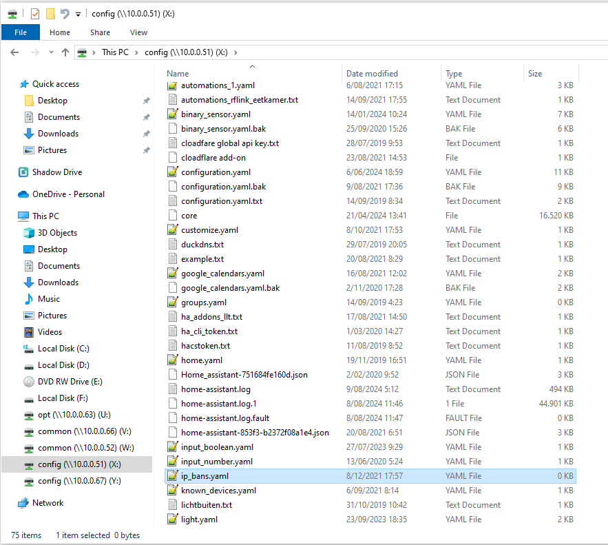Click the duckdns.txt file icon

(x=173, y=245)
